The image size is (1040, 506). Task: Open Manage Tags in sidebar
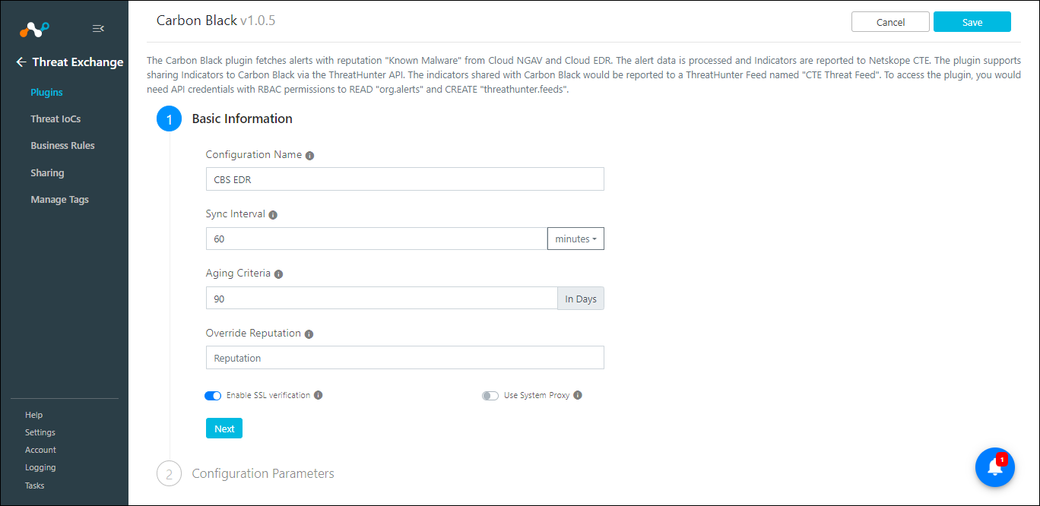click(x=59, y=199)
